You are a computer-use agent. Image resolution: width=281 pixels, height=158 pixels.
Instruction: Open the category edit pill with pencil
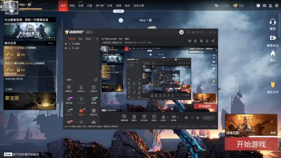112,42
